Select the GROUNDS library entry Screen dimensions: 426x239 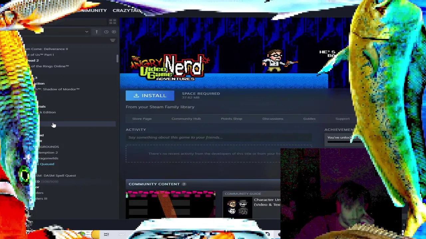click(x=48, y=147)
